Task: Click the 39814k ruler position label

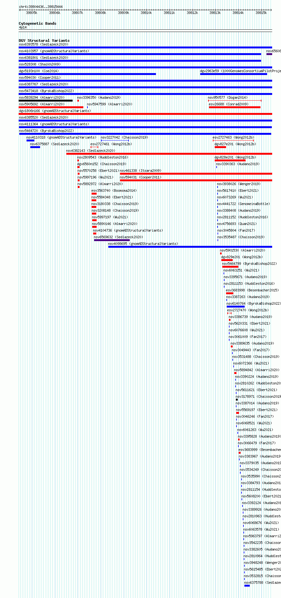Action: [x=238, y=13]
